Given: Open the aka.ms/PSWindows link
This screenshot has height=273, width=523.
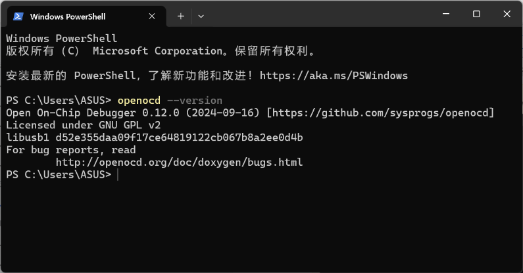Looking at the screenshot, I should (x=334, y=76).
